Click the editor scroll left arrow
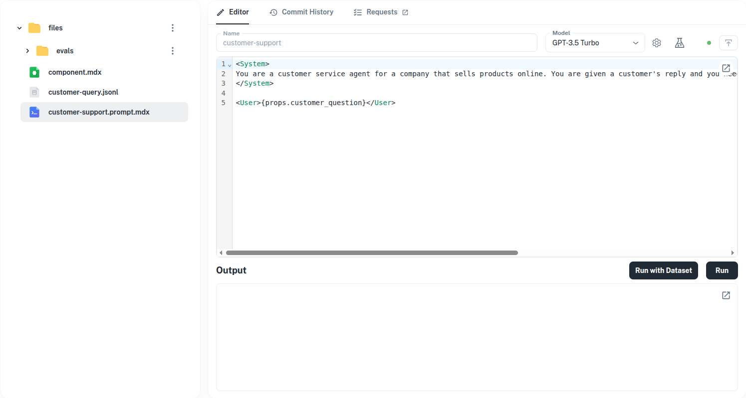Screen dimensions: 746x398 coord(221,253)
